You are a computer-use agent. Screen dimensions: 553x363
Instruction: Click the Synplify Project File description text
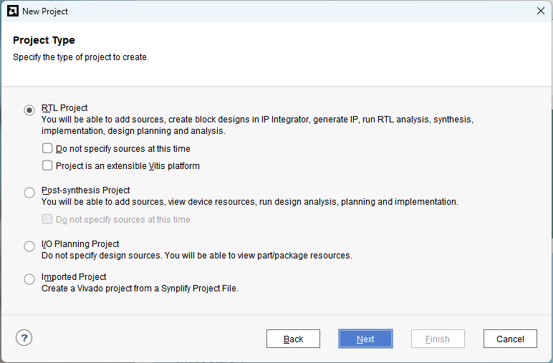(x=140, y=289)
